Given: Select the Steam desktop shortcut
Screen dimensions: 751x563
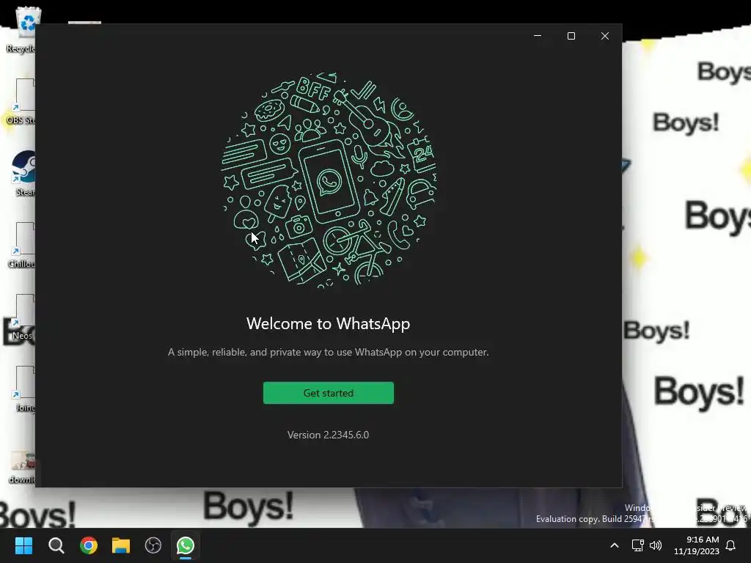Looking at the screenshot, I should [x=23, y=173].
